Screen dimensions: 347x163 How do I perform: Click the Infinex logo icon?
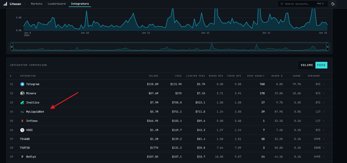pyautogui.click(x=22, y=121)
